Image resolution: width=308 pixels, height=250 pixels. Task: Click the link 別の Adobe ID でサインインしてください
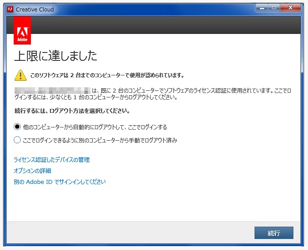click(x=60, y=182)
